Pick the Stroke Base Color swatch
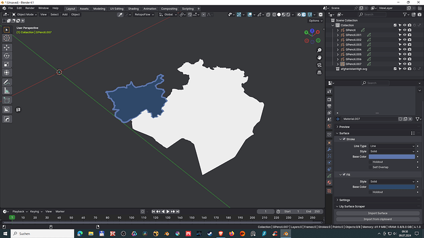 [392, 157]
